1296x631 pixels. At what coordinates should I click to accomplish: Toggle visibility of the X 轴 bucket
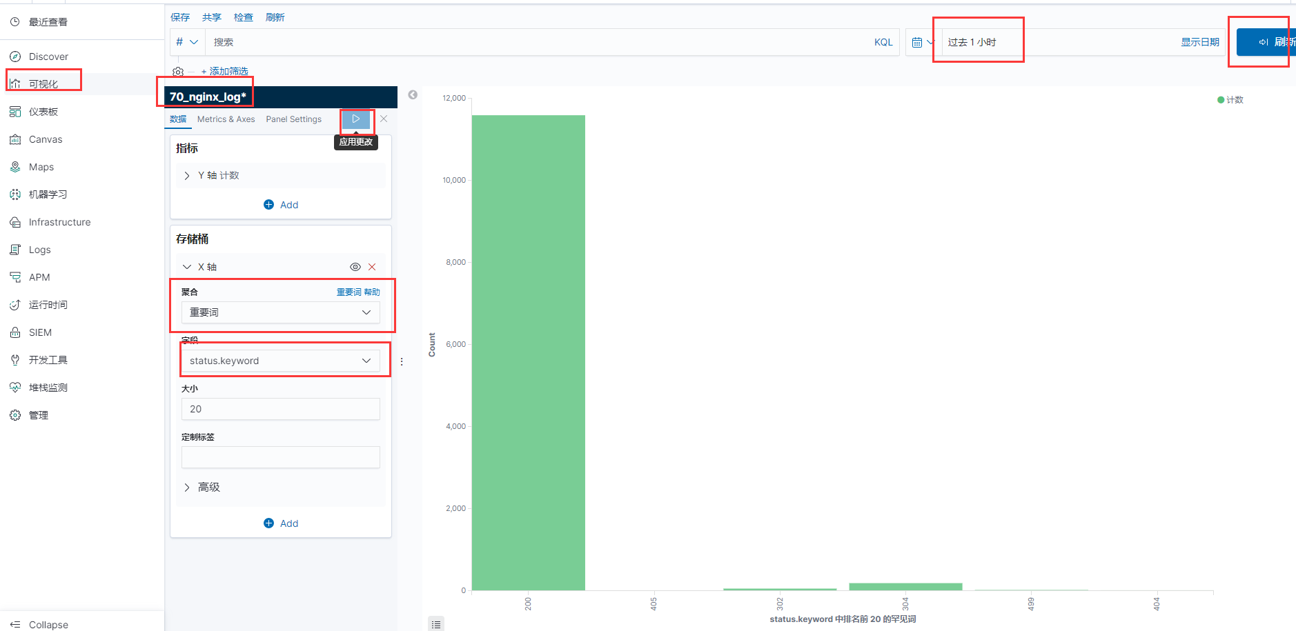coord(355,266)
